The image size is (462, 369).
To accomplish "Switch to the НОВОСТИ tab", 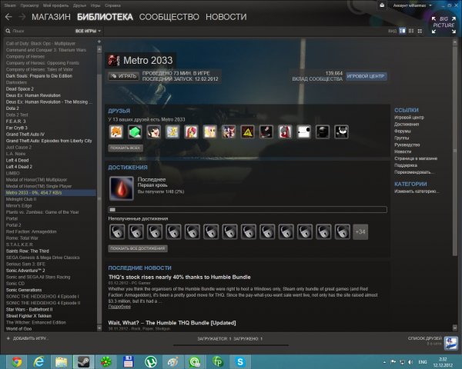I will (x=226, y=17).
